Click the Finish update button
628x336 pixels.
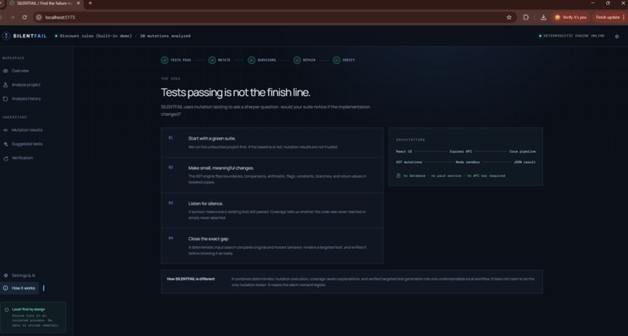(609, 17)
